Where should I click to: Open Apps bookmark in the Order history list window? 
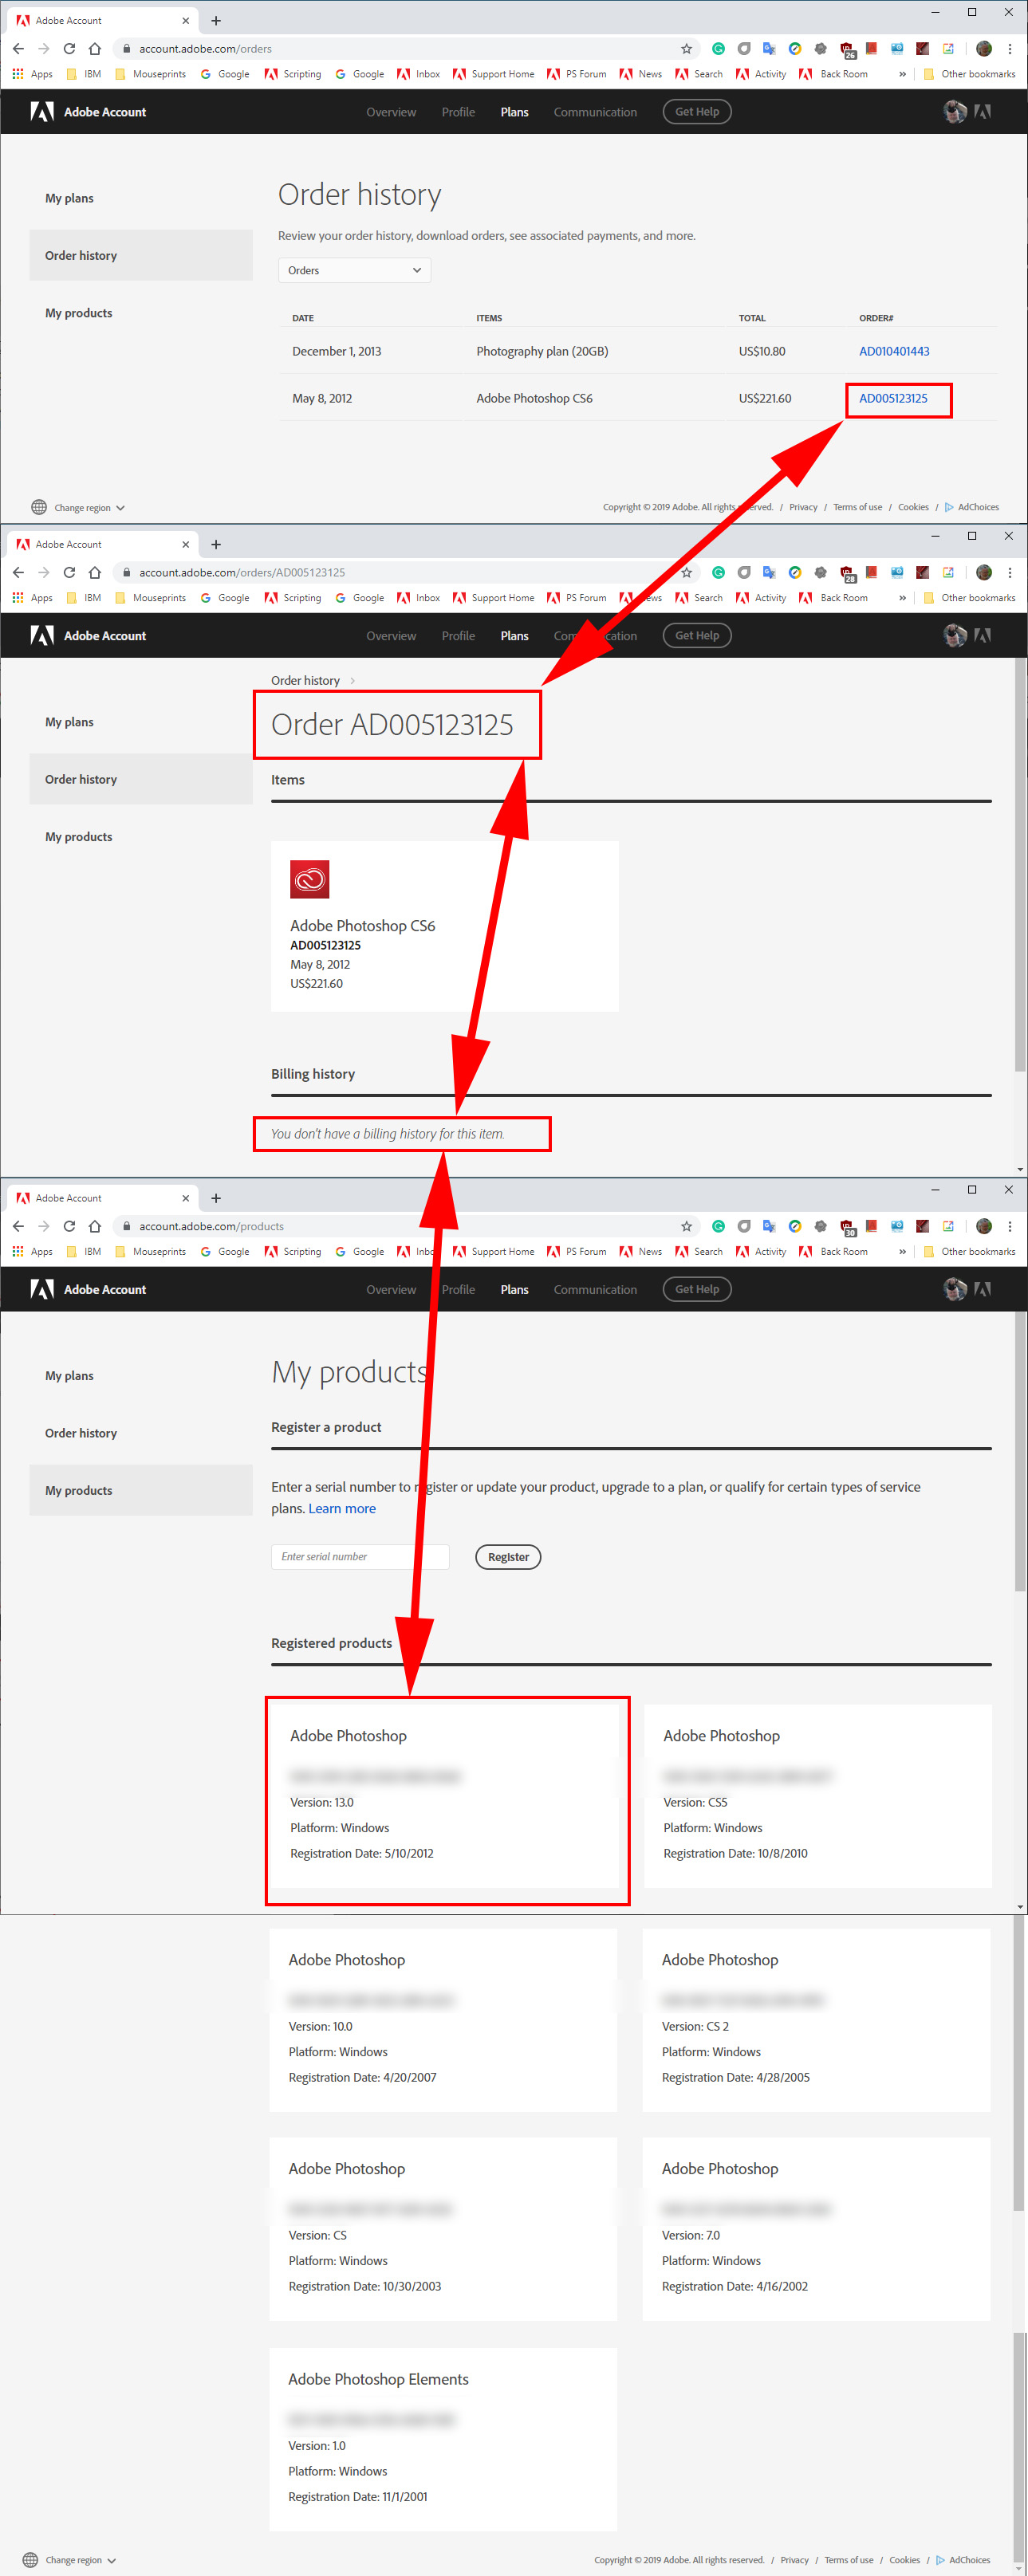pyautogui.click(x=32, y=74)
